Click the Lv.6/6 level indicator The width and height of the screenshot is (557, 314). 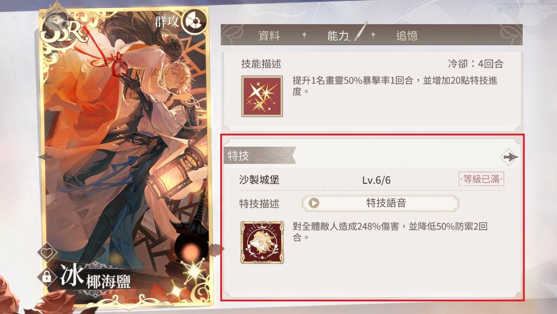(x=376, y=180)
